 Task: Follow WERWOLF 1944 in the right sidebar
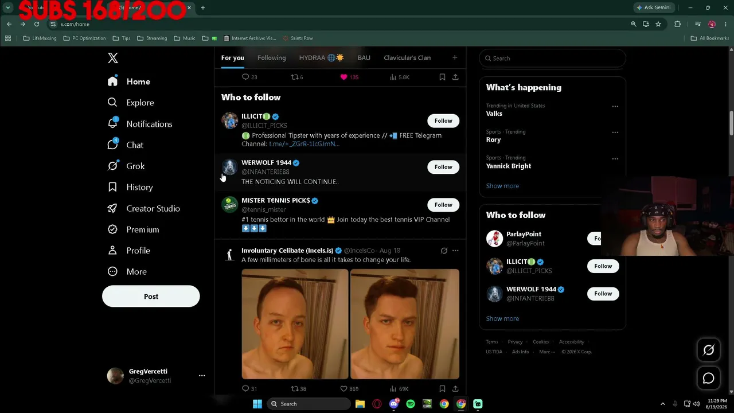[603, 294]
